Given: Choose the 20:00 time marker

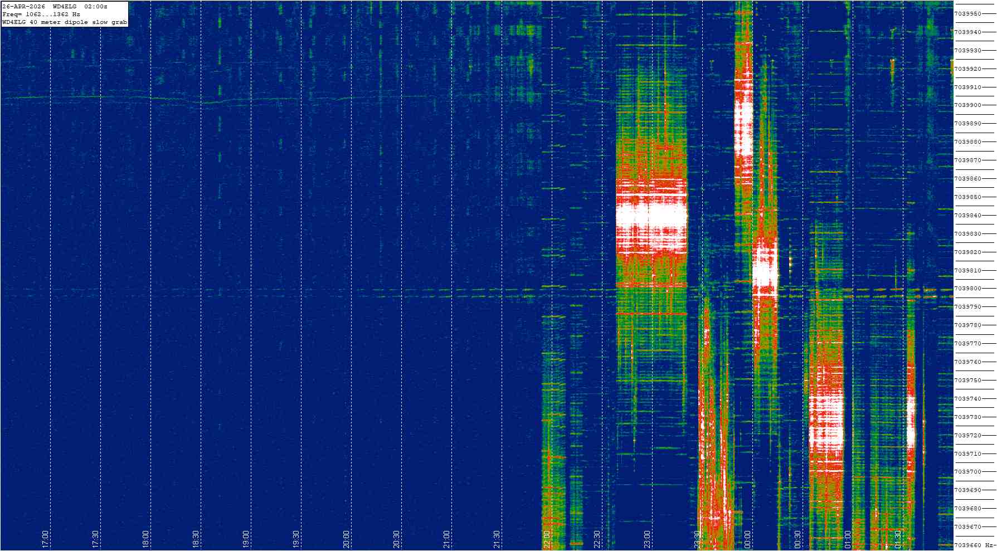Looking at the screenshot, I should point(346,539).
